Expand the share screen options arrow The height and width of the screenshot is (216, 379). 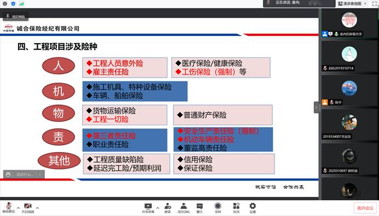pyautogui.click(x=158, y=208)
